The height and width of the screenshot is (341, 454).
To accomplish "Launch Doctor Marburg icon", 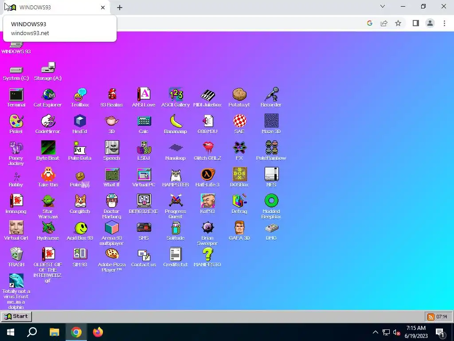I will (112, 201).
